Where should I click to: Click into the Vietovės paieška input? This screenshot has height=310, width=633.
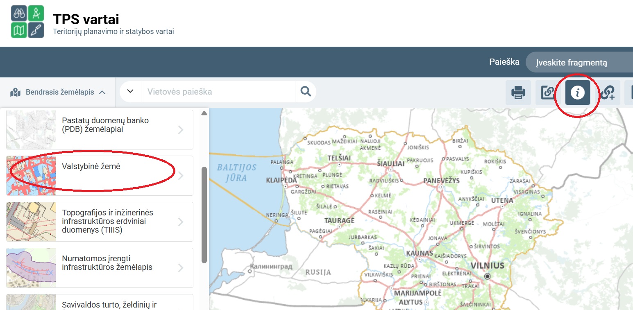click(218, 91)
